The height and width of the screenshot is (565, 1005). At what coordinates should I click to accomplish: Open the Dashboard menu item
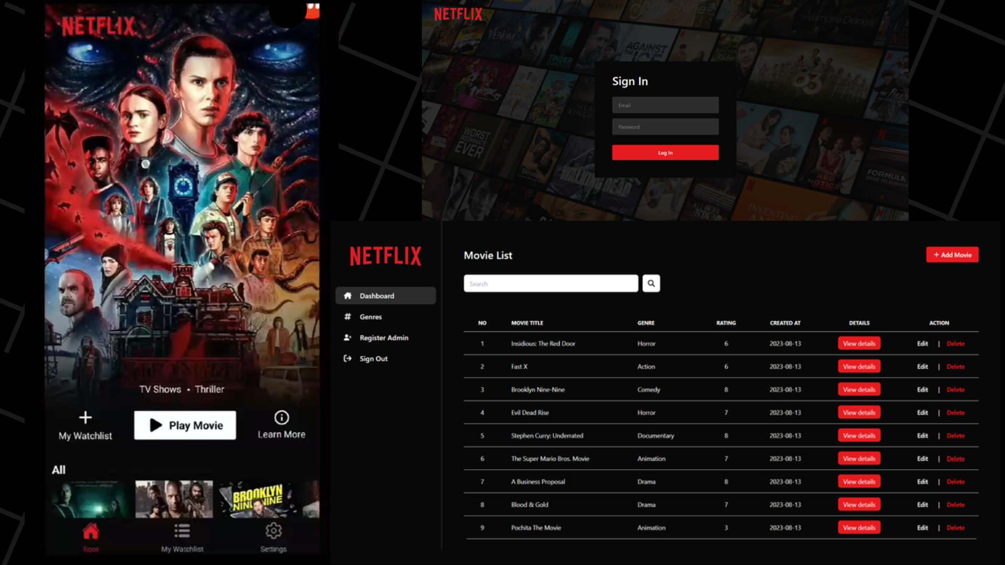pyautogui.click(x=385, y=296)
